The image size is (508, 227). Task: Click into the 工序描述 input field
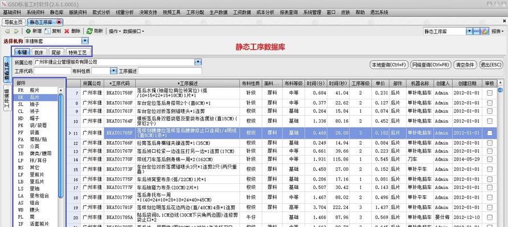[170, 71]
